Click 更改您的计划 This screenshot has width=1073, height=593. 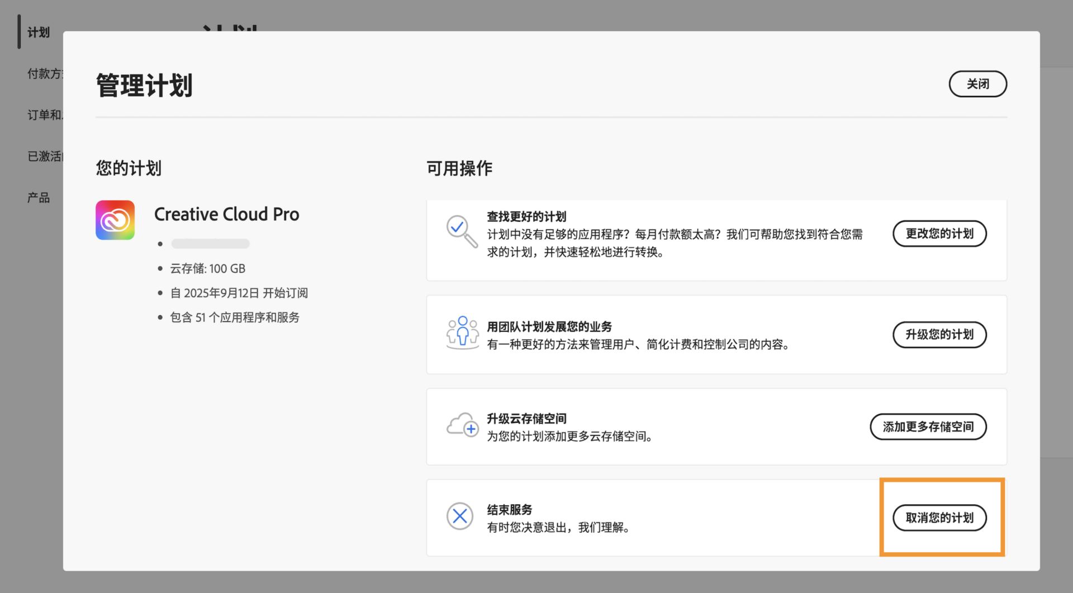point(939,234)
